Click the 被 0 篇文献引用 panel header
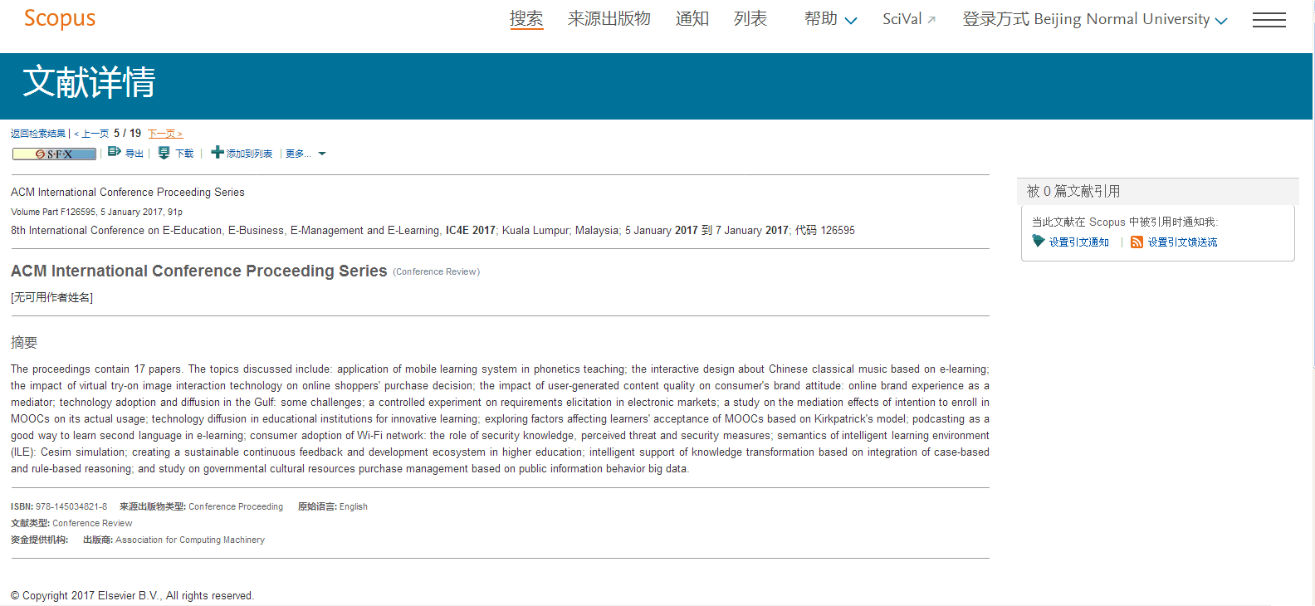 (1157, 191)
